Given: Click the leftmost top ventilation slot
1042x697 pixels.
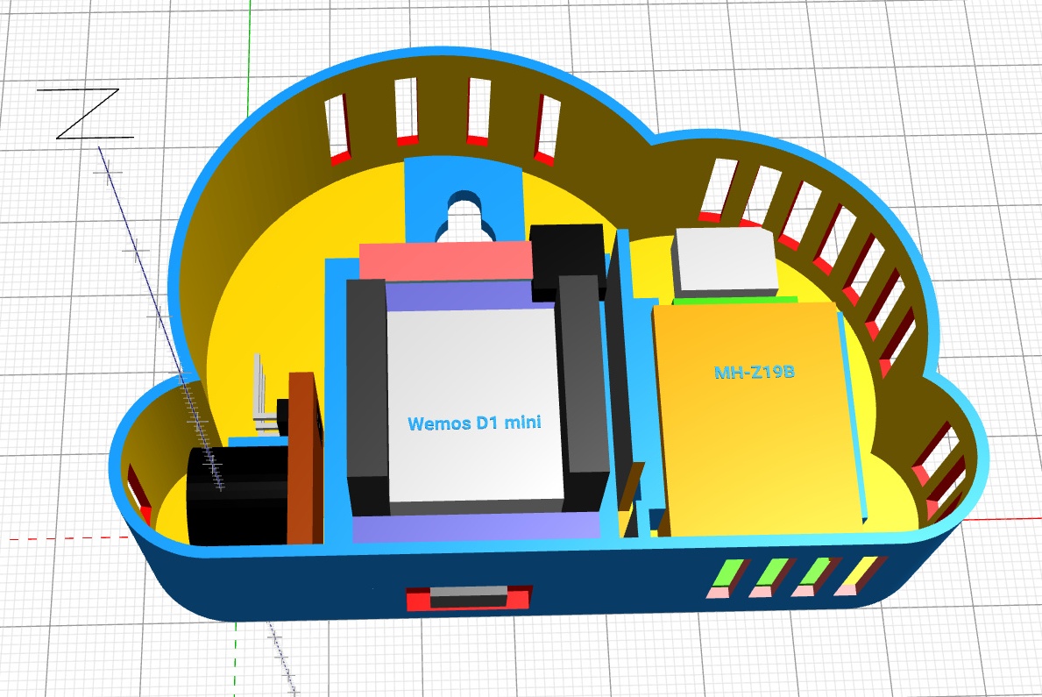Looking at the screenshot, I should [x=337, y=125].
